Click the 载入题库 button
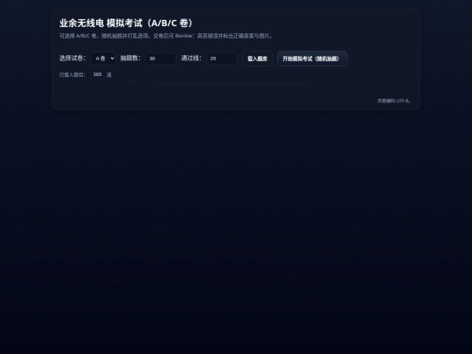The width and height of the screenshot is (472, 354). click(x=257, y=59)
